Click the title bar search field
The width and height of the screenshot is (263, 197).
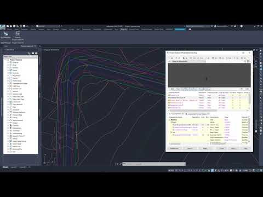pyautogui.click(x=198, y=26)
